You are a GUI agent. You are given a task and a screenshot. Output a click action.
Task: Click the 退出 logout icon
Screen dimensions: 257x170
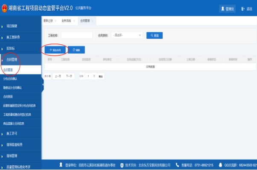[x=243, y=9]
